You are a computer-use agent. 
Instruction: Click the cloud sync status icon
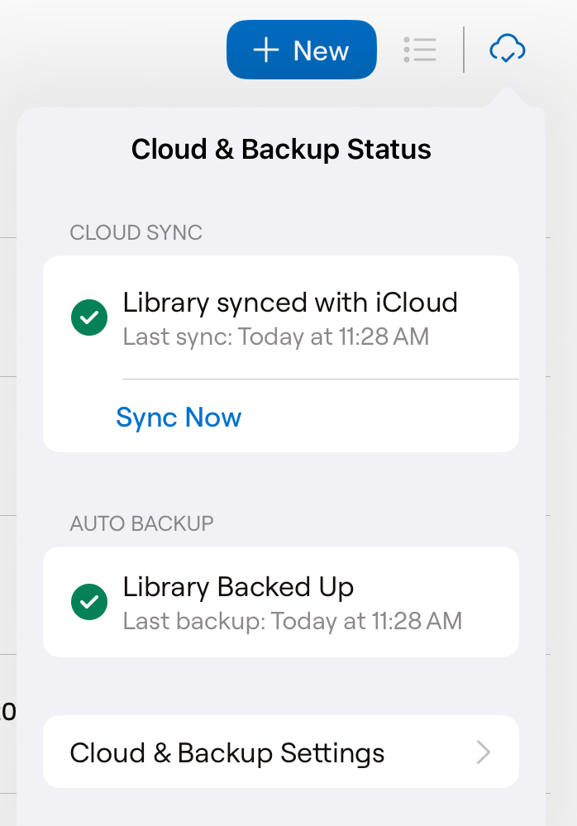click(508, 50)
